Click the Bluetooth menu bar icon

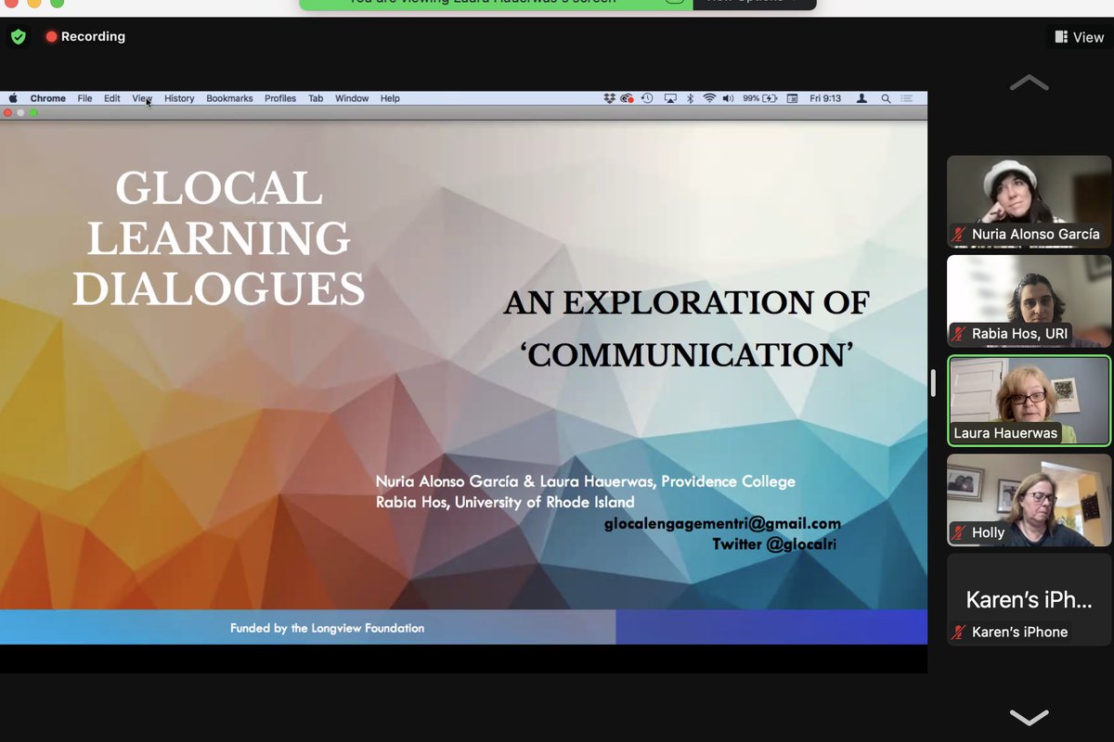(690, 98)
